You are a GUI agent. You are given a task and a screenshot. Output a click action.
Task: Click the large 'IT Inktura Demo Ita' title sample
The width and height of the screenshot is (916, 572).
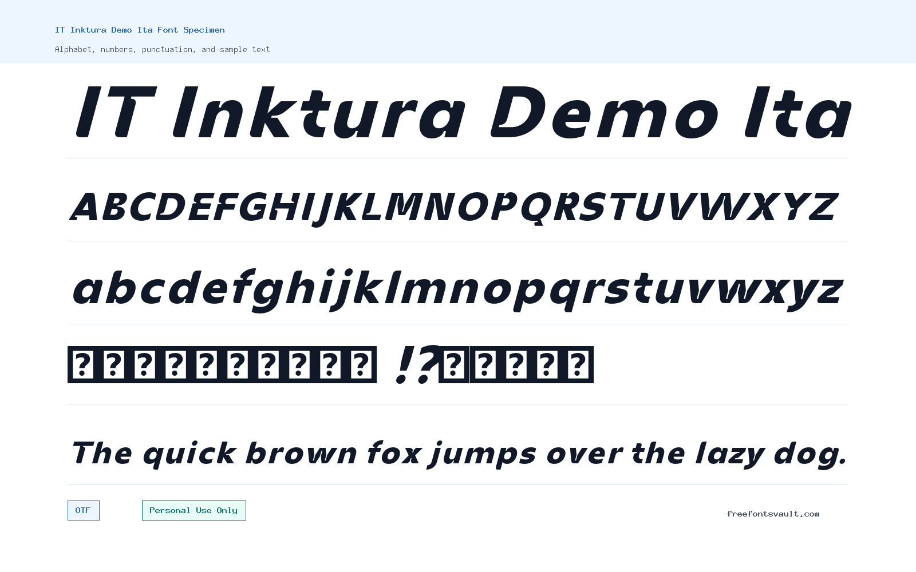[463, 113]
